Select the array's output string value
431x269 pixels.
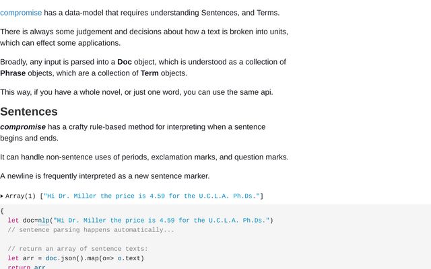(x=152, y=196)
